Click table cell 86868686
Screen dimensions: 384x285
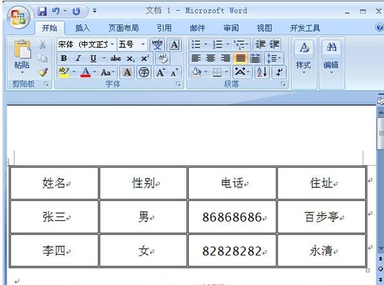click(x=232, y=217)
